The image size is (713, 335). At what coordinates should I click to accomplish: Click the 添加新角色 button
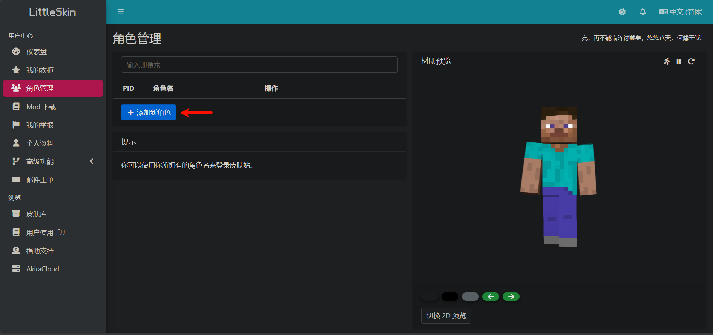[x=149, y=112]
